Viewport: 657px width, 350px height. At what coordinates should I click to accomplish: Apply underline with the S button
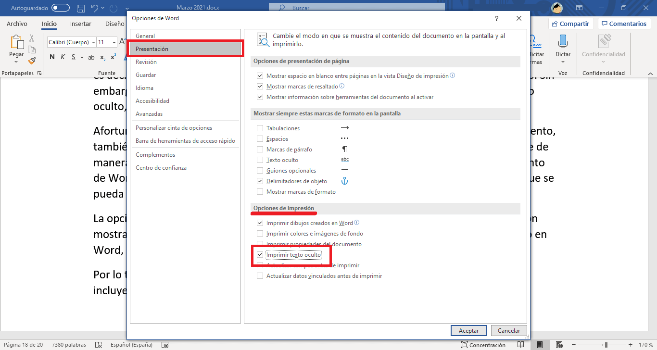point(74,57)
